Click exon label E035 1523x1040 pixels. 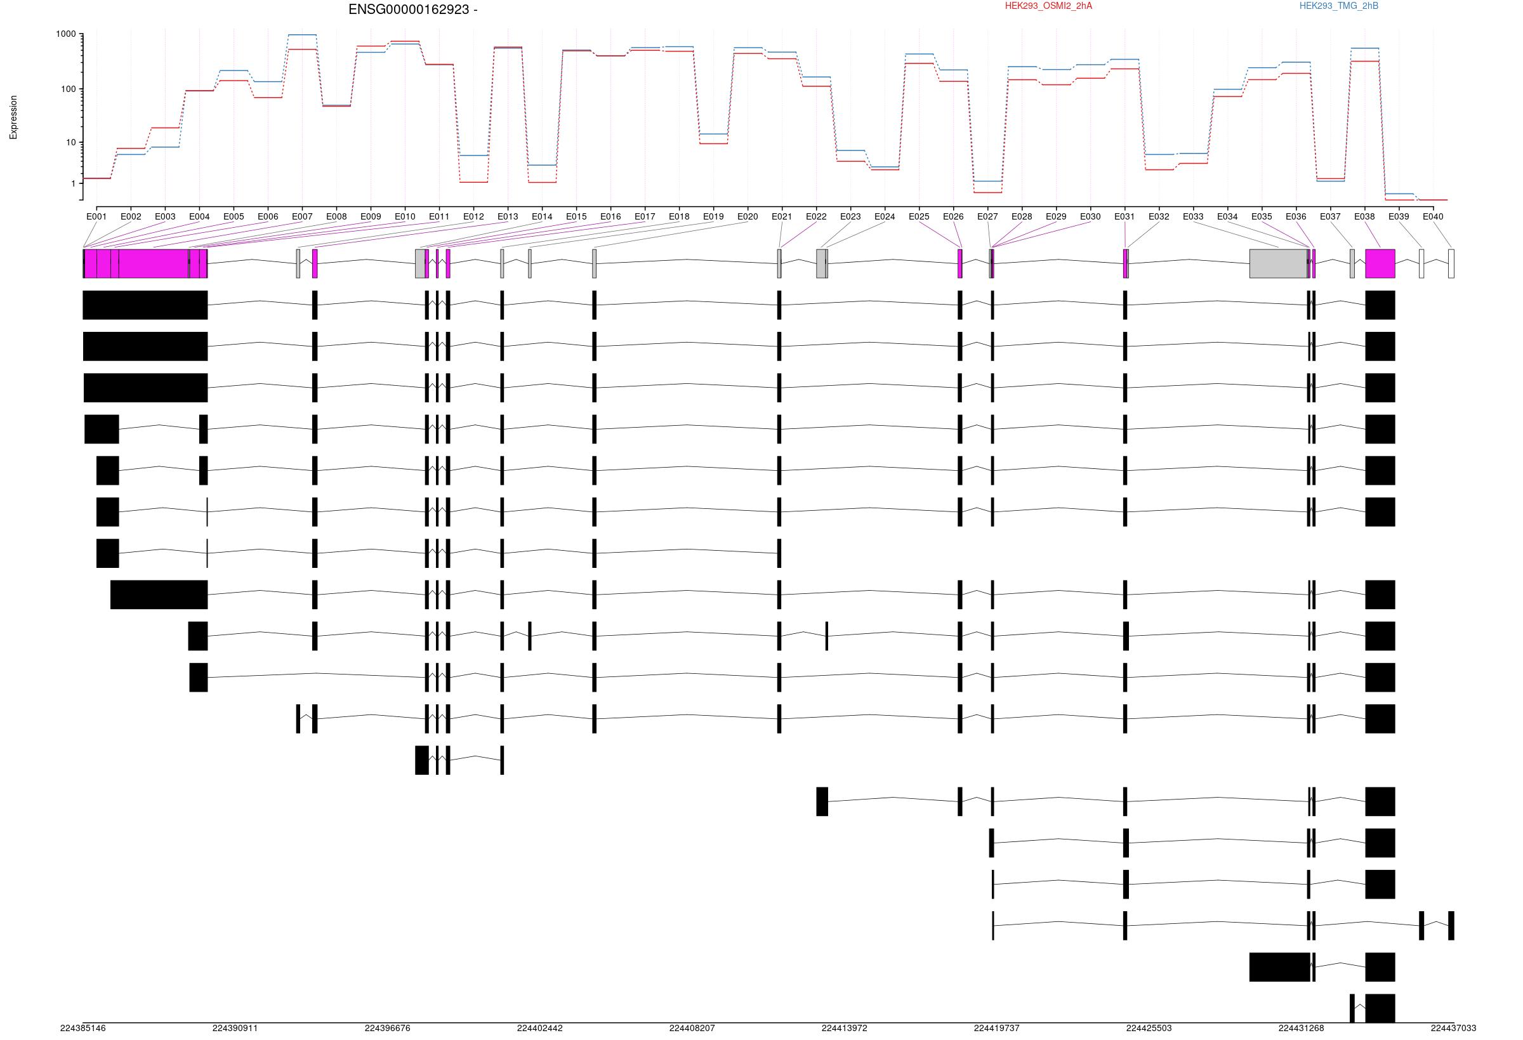1262,216
